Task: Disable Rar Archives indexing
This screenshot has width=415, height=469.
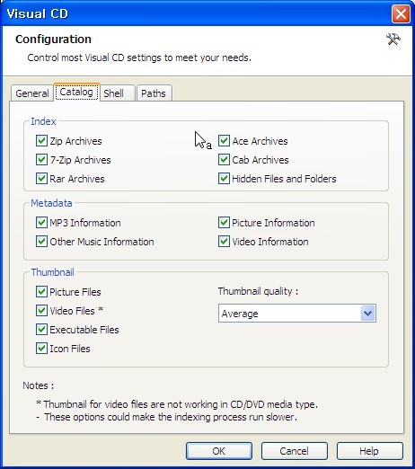Action: pos(41,179)
